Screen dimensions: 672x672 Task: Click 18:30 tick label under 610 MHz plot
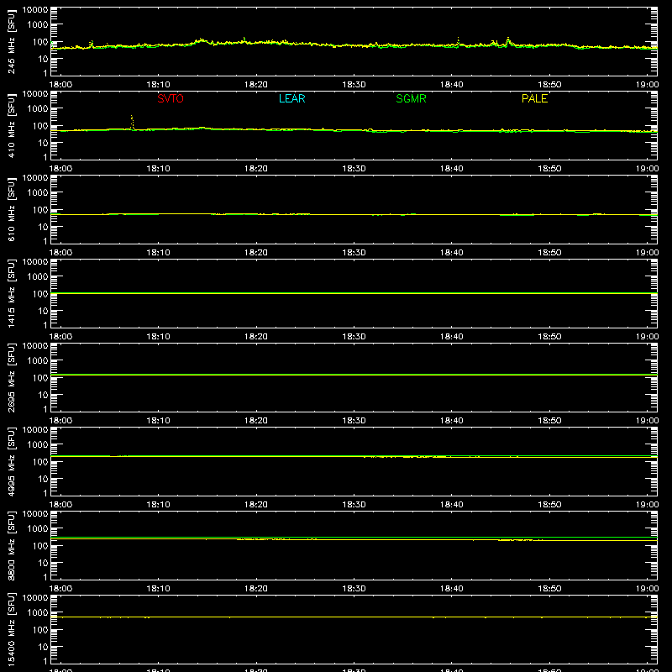354,253
